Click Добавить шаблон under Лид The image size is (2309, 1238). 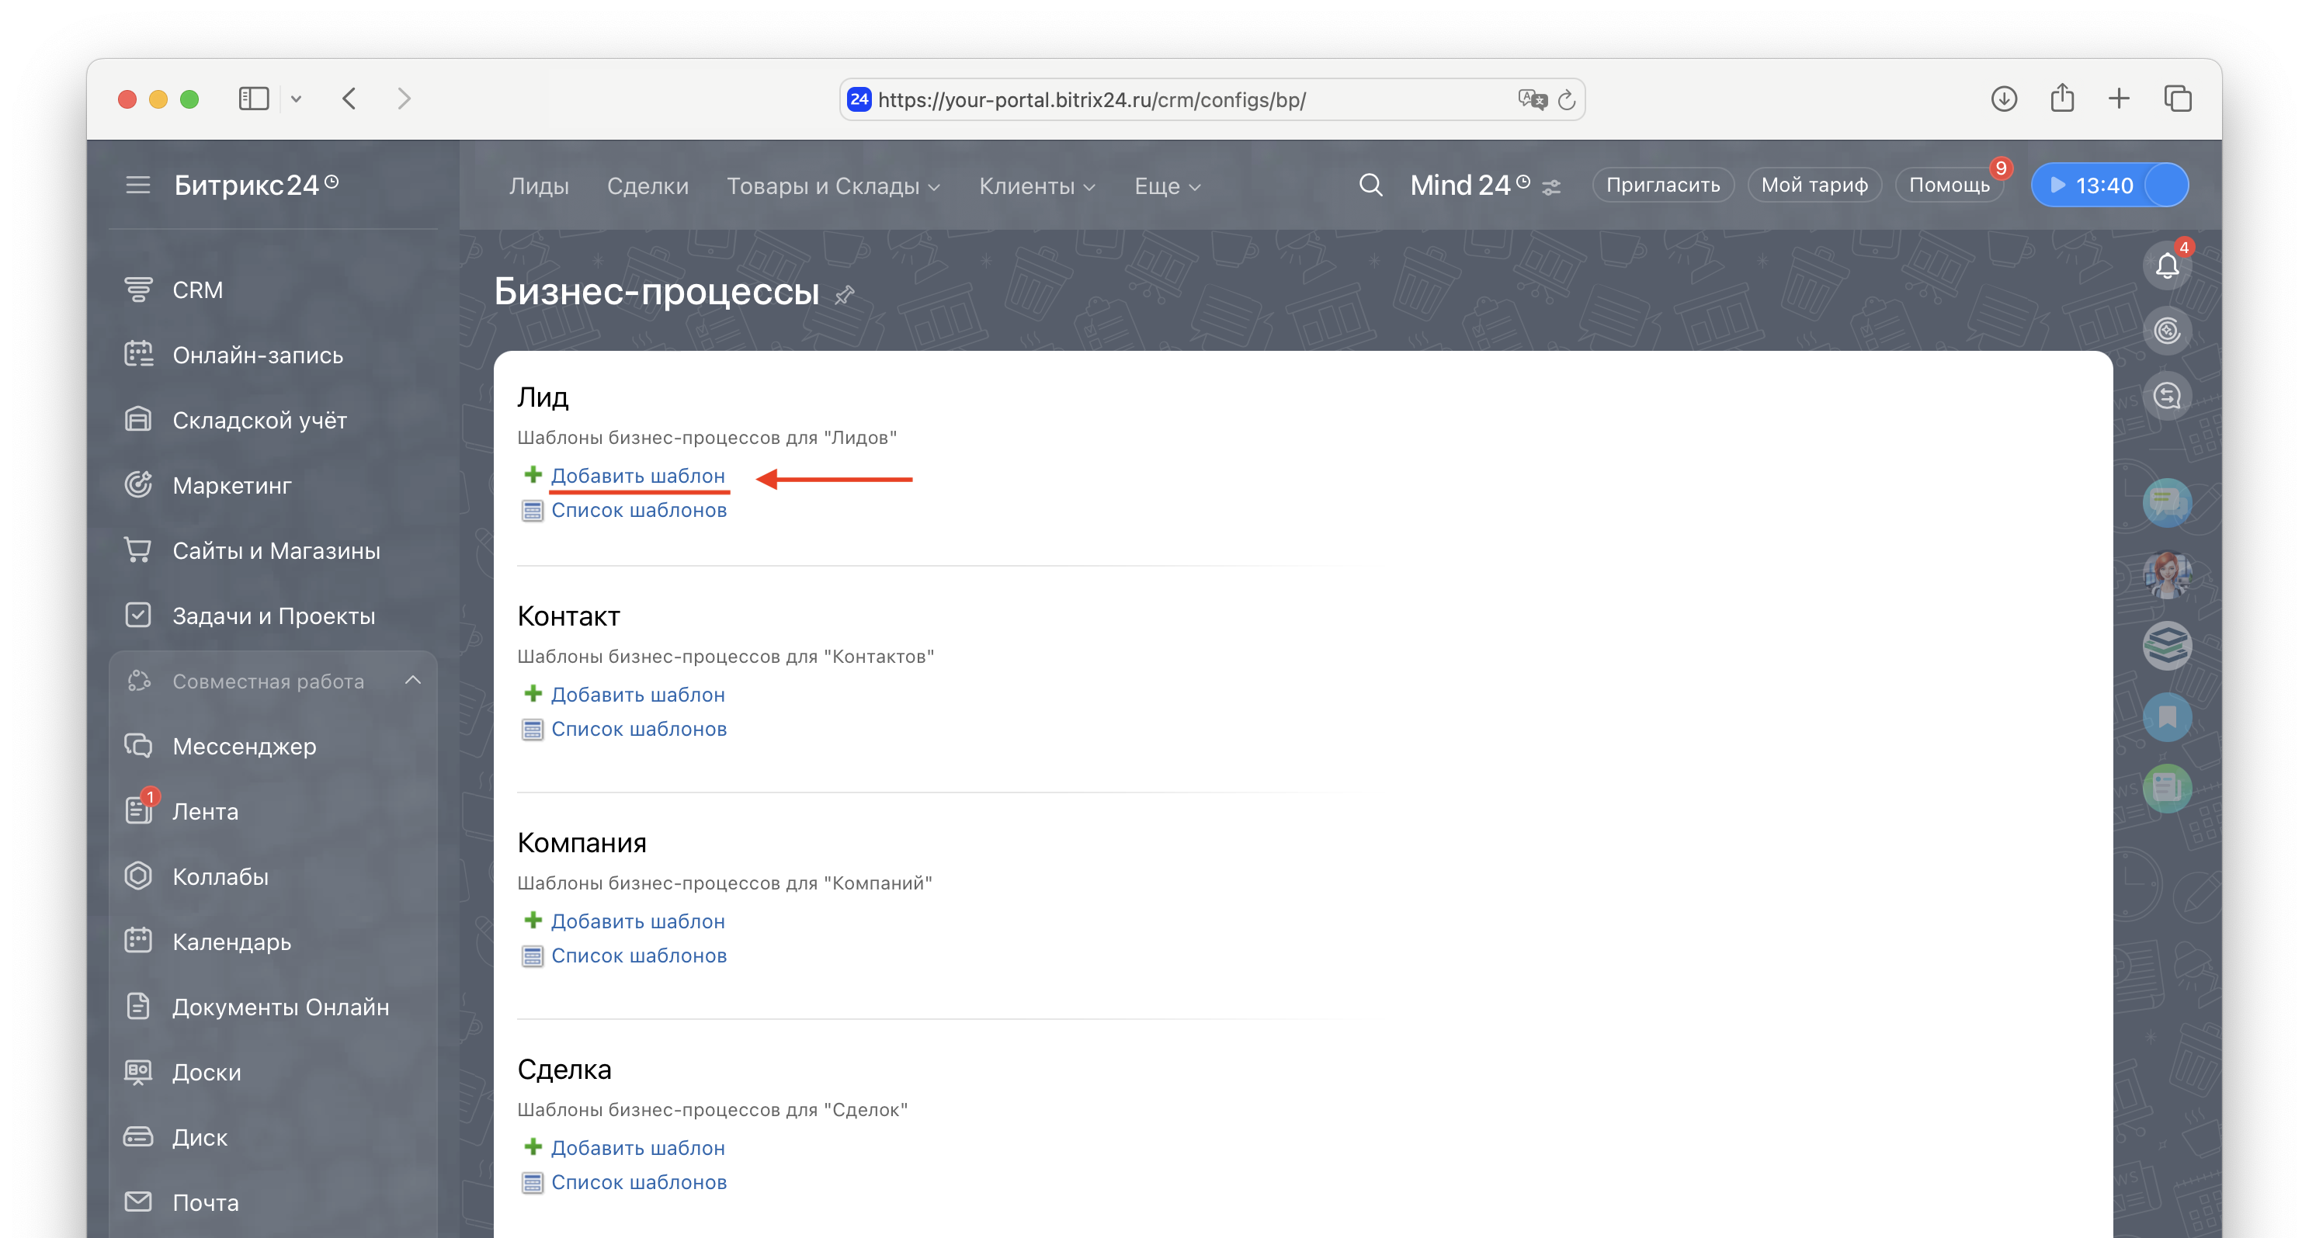637,476
